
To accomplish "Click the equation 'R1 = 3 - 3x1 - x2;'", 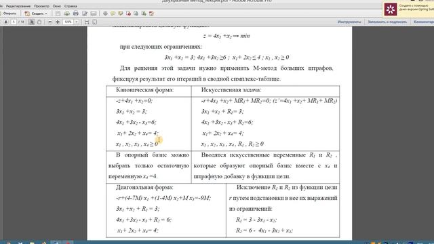I will pos(256,220).
